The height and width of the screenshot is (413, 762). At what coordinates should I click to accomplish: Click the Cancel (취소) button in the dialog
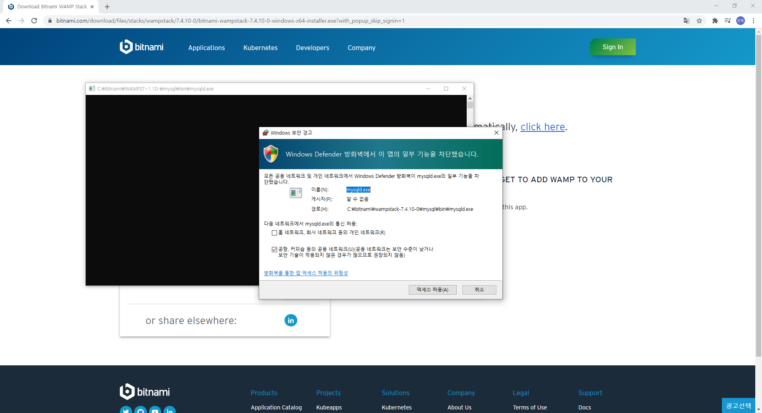point(479,290)
